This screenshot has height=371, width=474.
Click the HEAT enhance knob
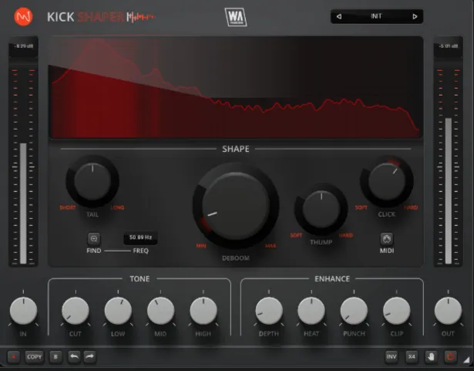[x=311, y=311]
